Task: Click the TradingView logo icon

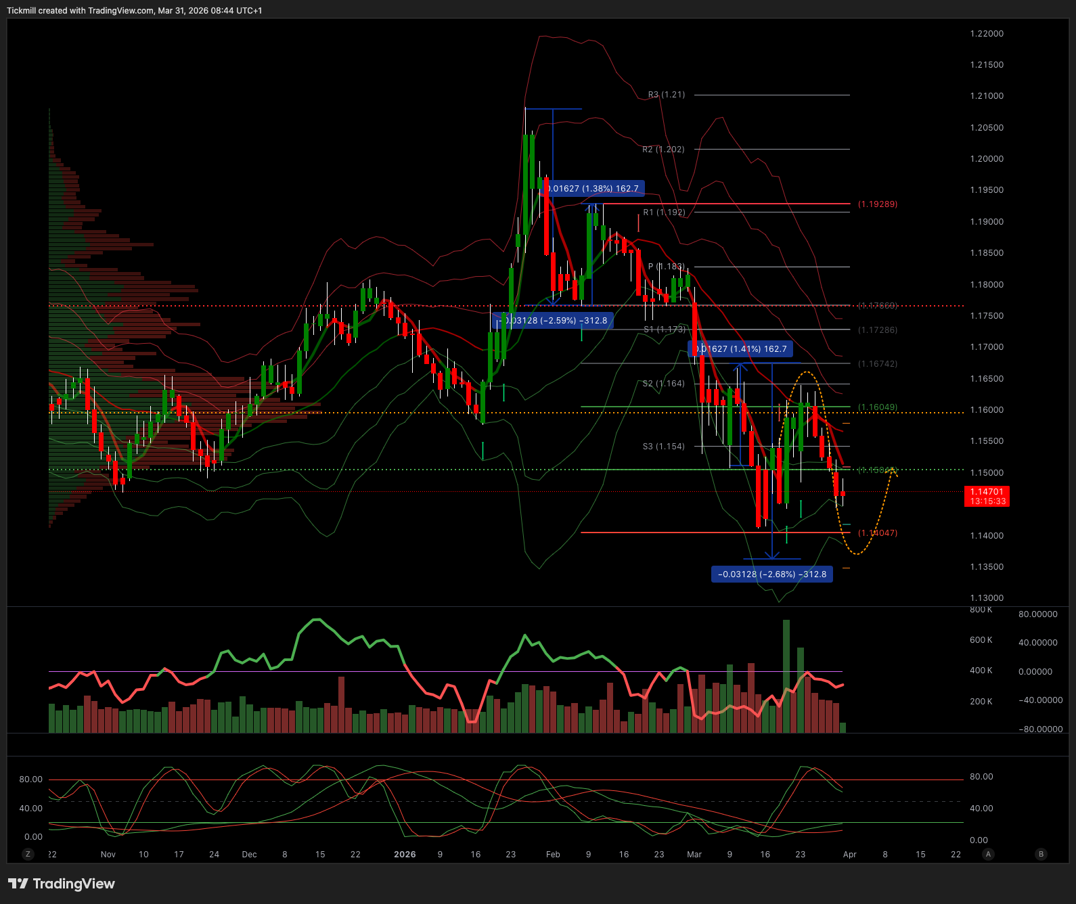Action: tap(18, 884)
